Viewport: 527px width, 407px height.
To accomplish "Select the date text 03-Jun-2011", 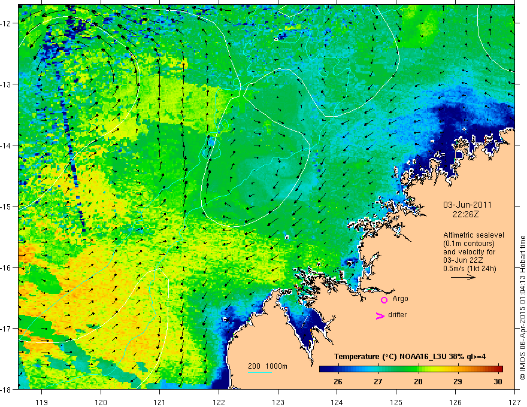I will [467, 205].
